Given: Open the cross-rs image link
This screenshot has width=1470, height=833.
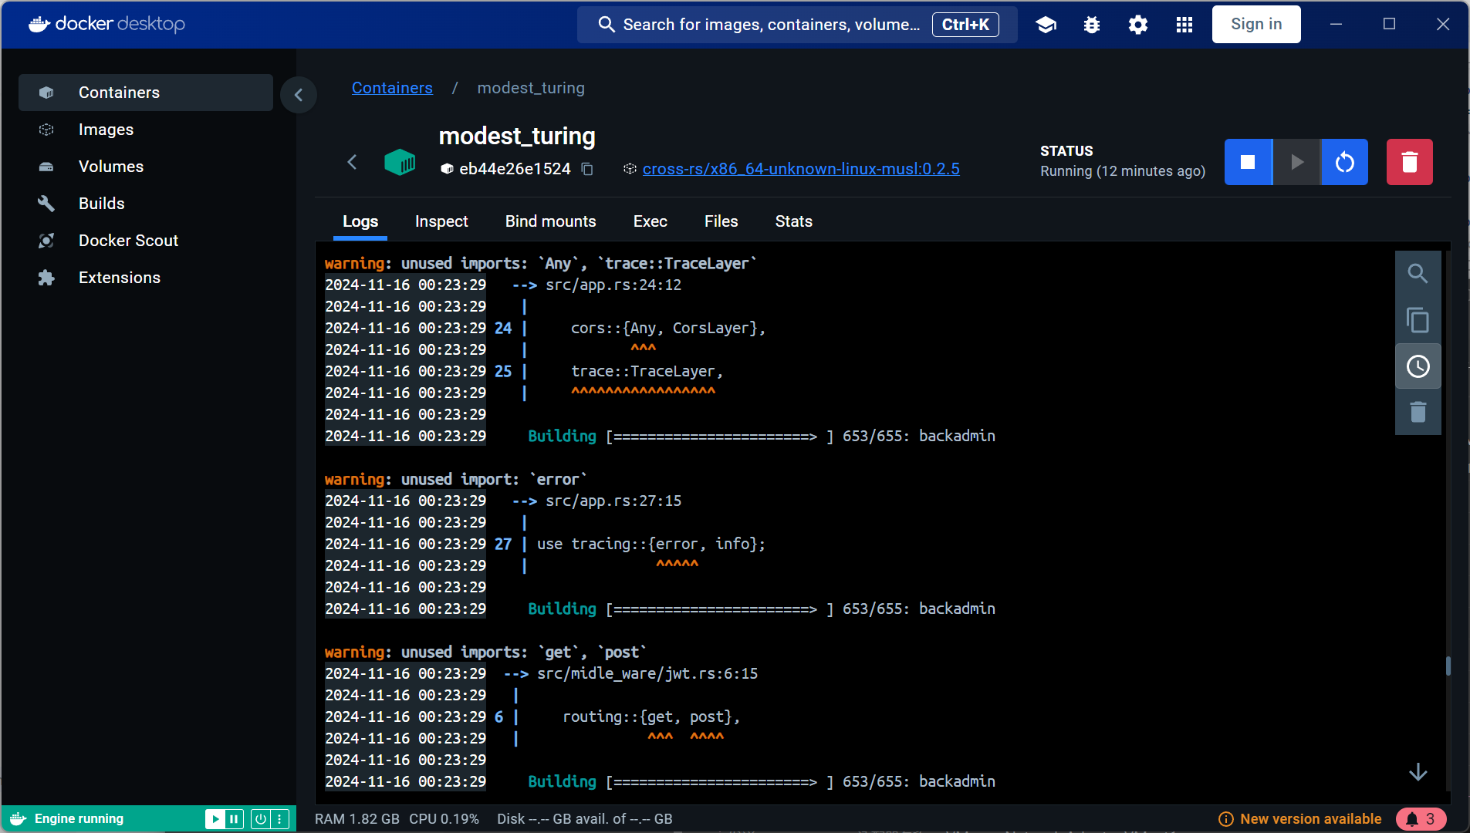Looking at the screenshot, I should pos(801,169).
